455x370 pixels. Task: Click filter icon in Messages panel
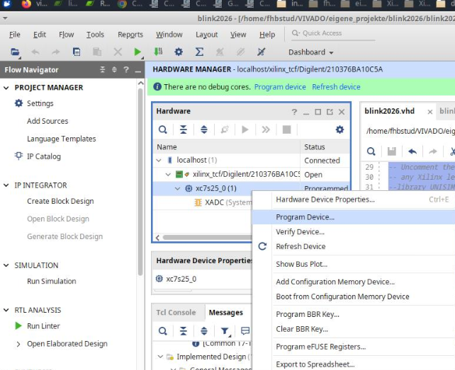(224, 330)
